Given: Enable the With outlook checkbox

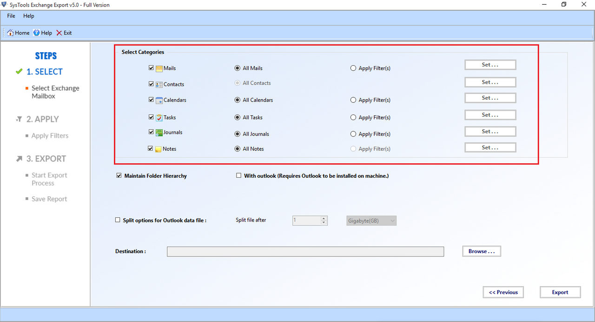Looking at the screenshot, I should pyautogui.click(x=239, y=176).
